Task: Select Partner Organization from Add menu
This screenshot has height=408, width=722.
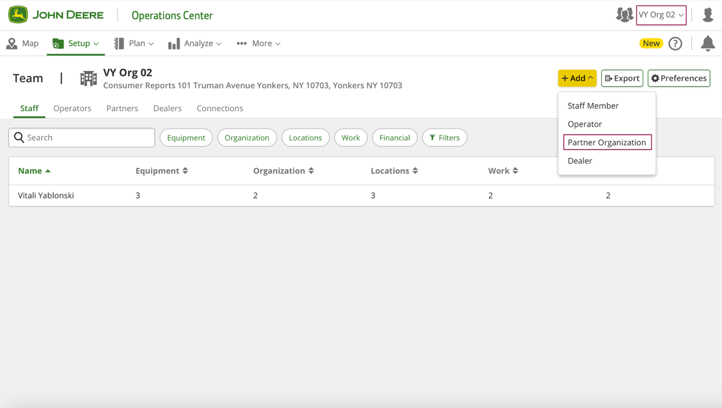Action: click(606, 142)
